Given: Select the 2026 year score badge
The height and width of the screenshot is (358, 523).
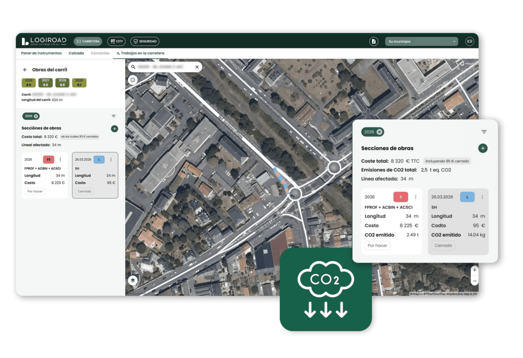Looking at the screenshot, I should coord(29,83).
